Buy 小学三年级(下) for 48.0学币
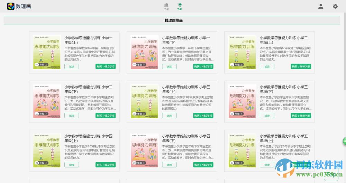346x183 pixels. click(301, 116)
